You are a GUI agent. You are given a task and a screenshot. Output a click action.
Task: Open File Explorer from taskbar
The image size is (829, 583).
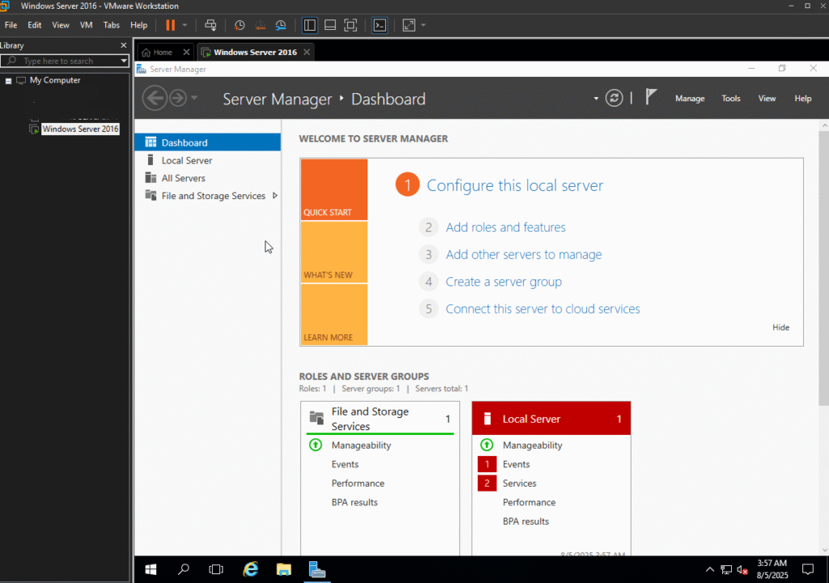283,569
